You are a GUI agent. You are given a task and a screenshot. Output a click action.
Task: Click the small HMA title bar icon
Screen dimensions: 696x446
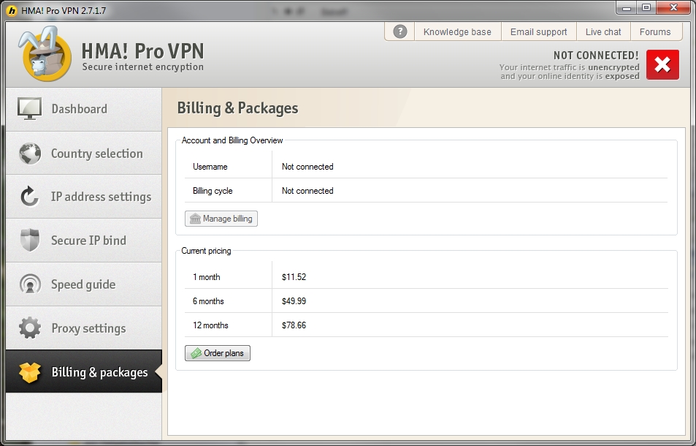click(12, 10)
